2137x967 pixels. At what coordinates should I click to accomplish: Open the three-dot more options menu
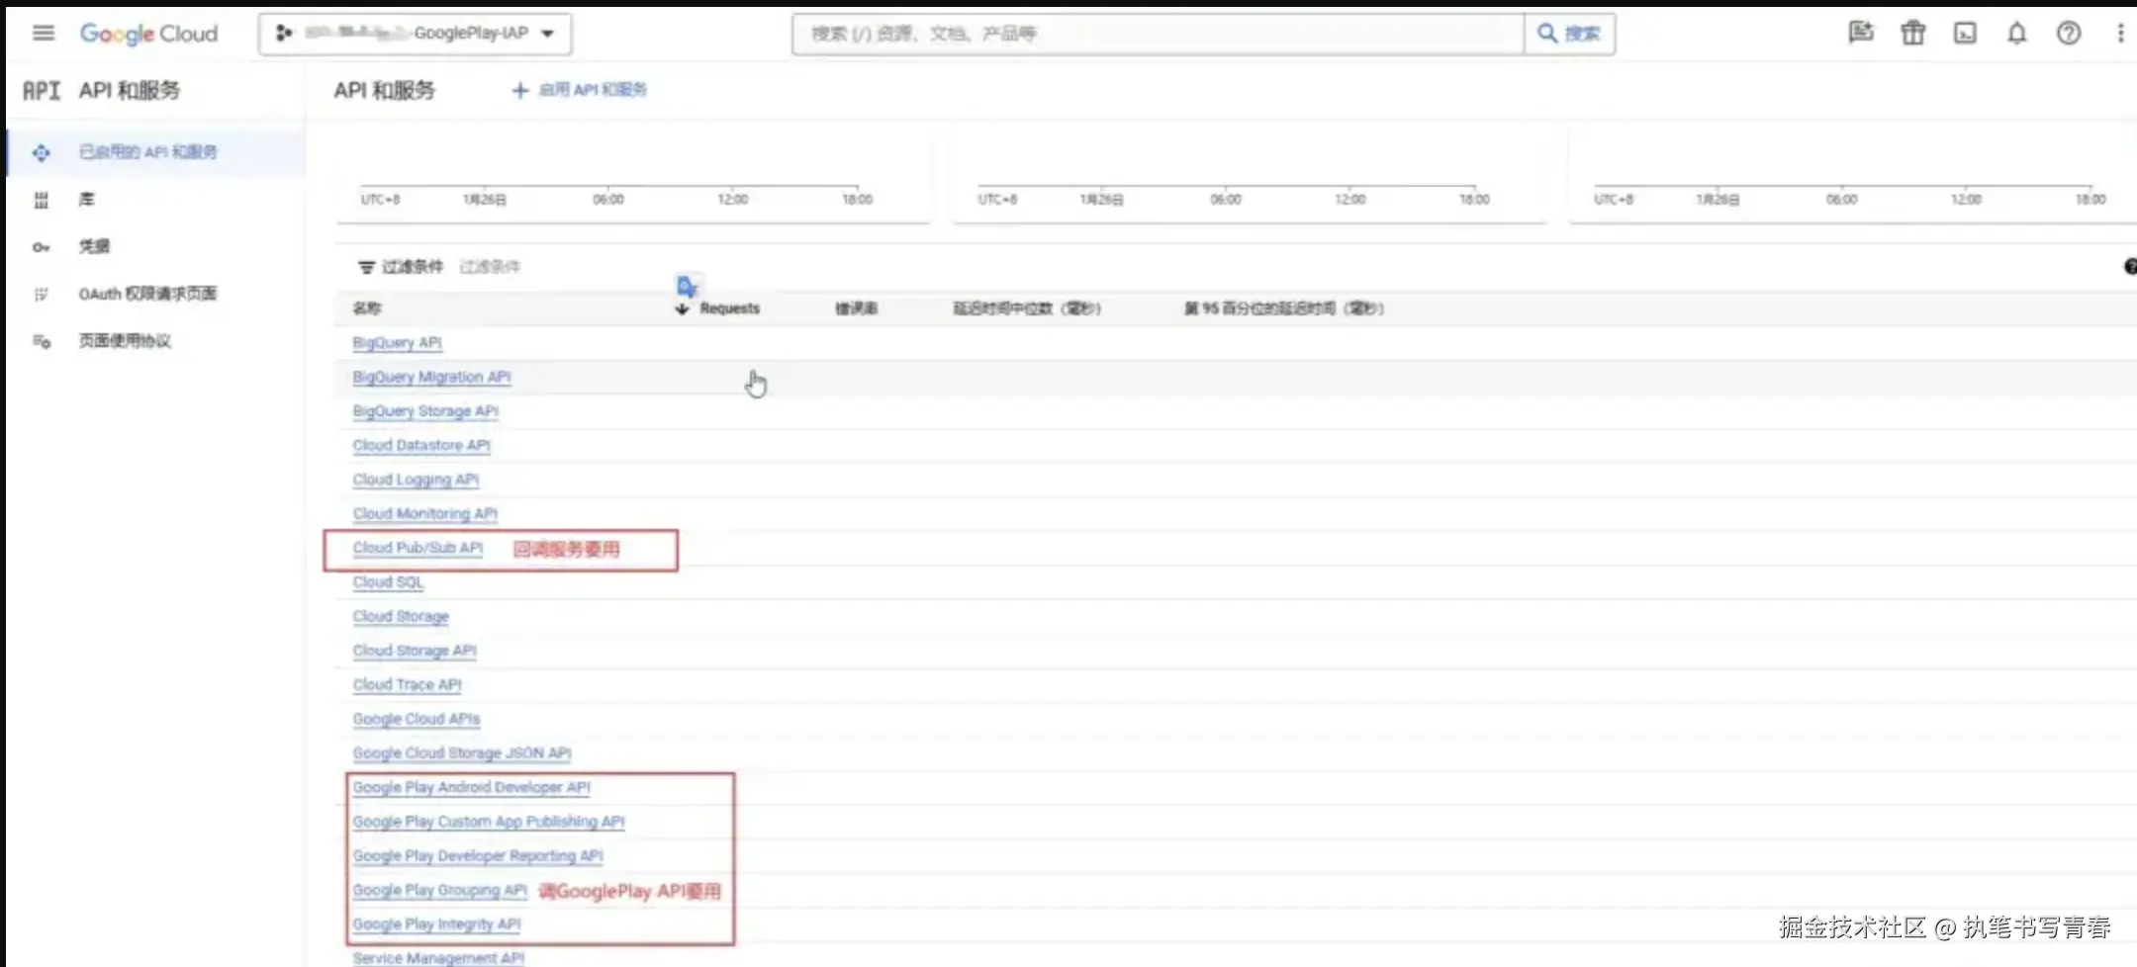coord(2120,33)
